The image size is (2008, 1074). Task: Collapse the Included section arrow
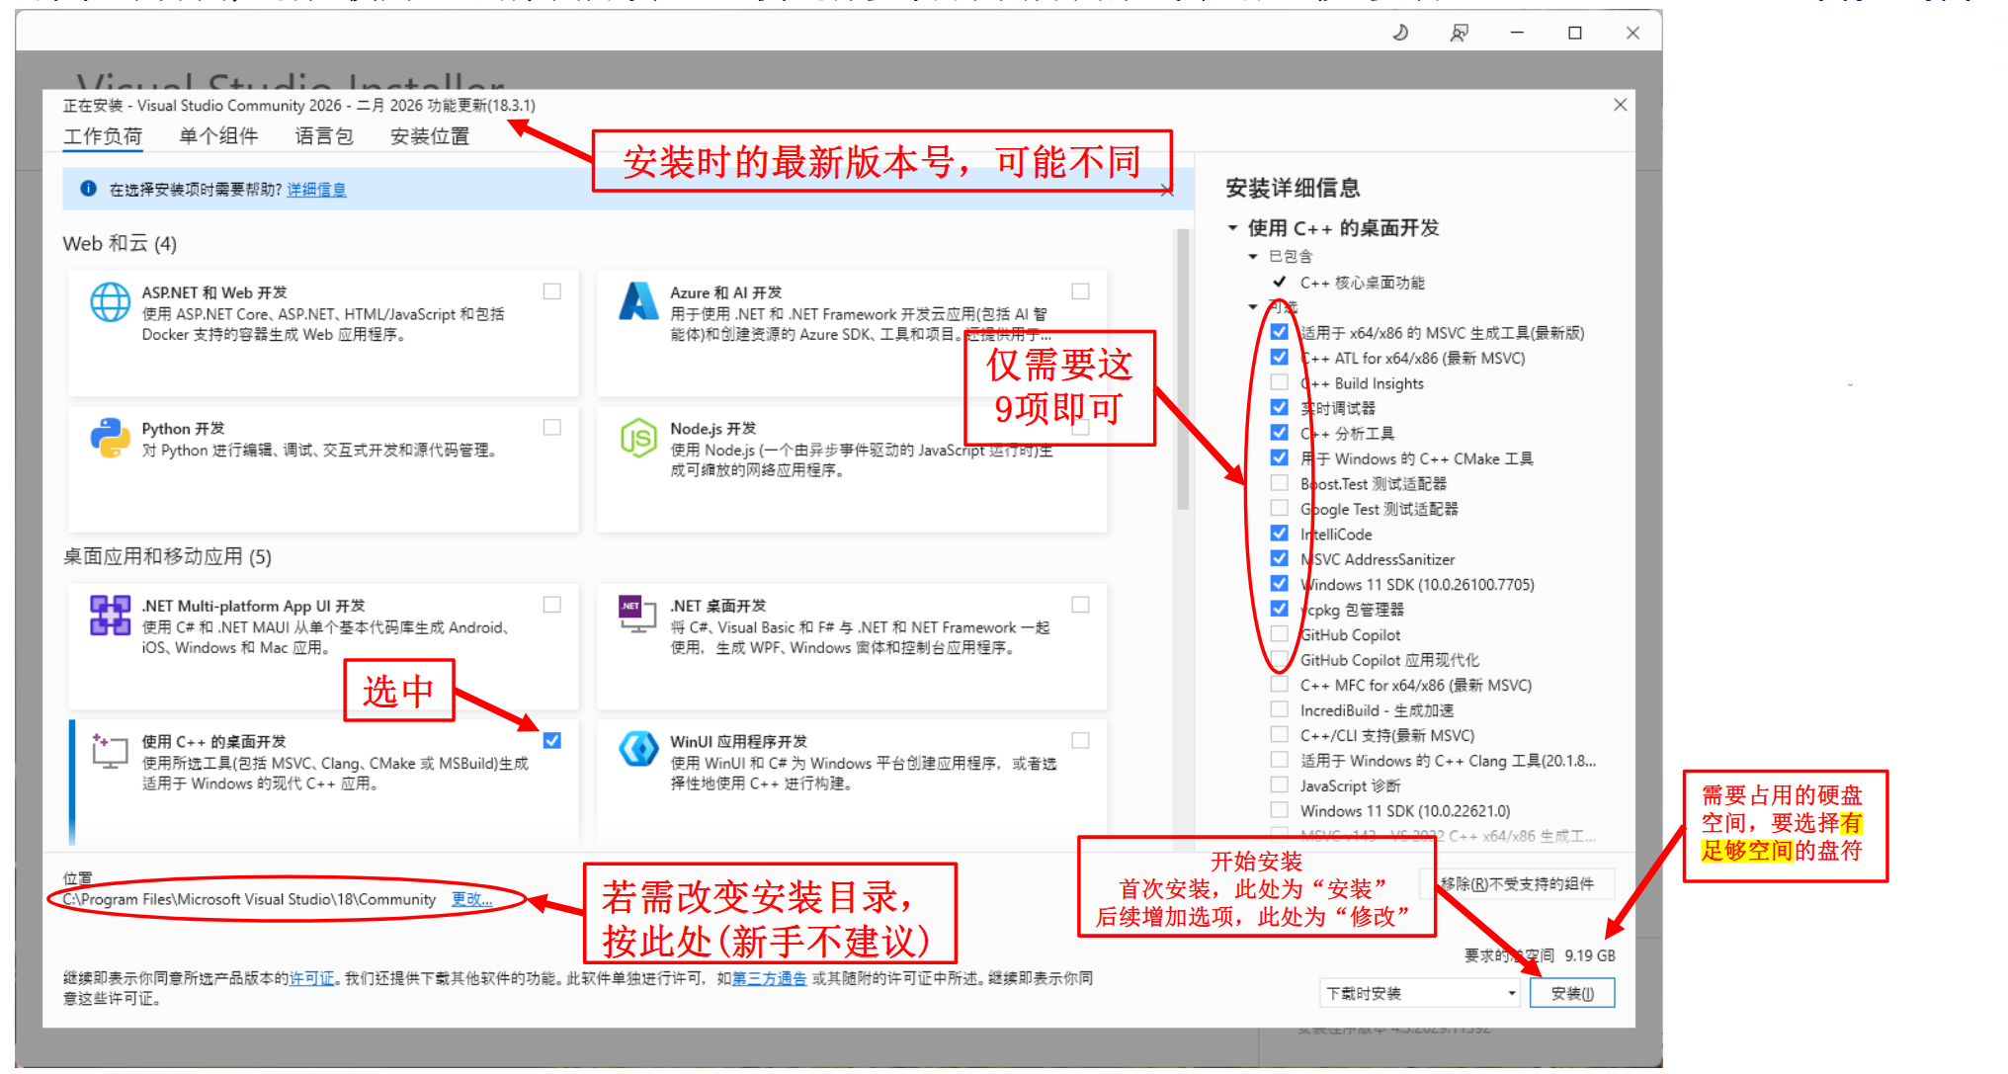pyautogui.click(x=1253, y=257)
